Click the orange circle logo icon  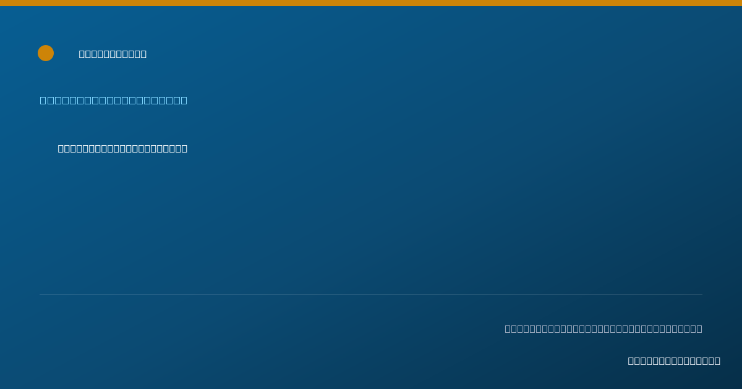(46, 53)
